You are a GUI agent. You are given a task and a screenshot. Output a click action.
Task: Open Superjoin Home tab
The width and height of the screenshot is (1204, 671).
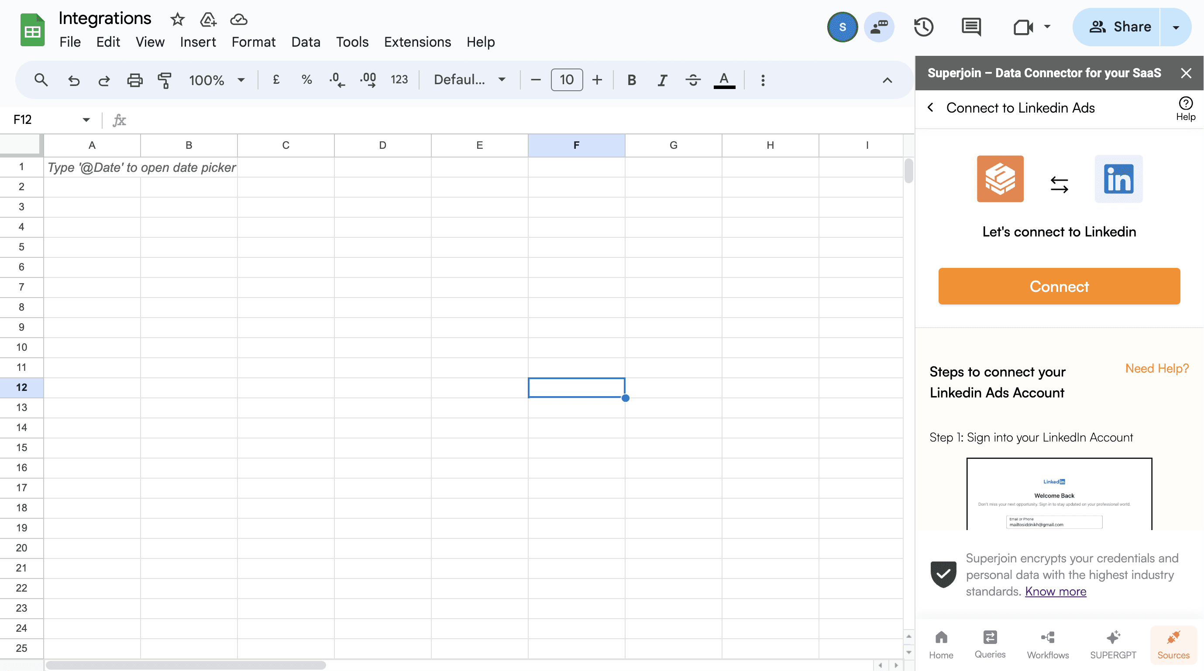pos(941,645)
